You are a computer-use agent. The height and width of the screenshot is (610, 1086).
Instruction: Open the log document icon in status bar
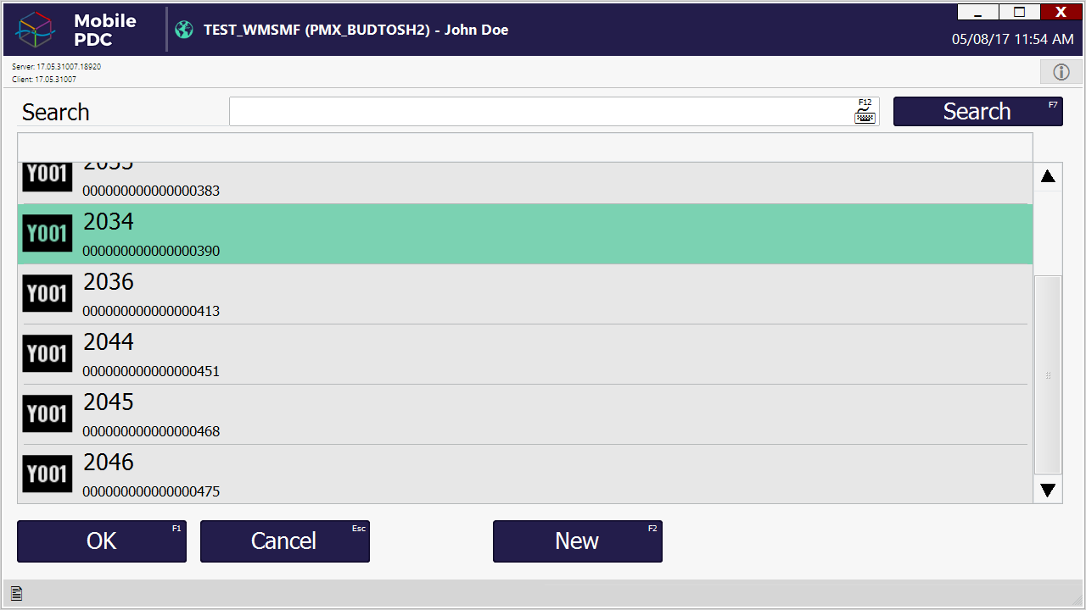(x=16, y=593)
